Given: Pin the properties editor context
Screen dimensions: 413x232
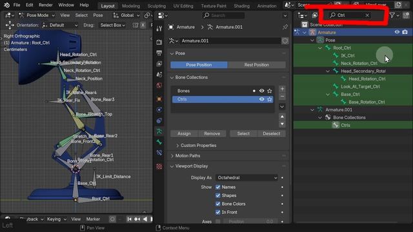Looking at the screenshot, I should pyautogui.click(x=285, y=27).
